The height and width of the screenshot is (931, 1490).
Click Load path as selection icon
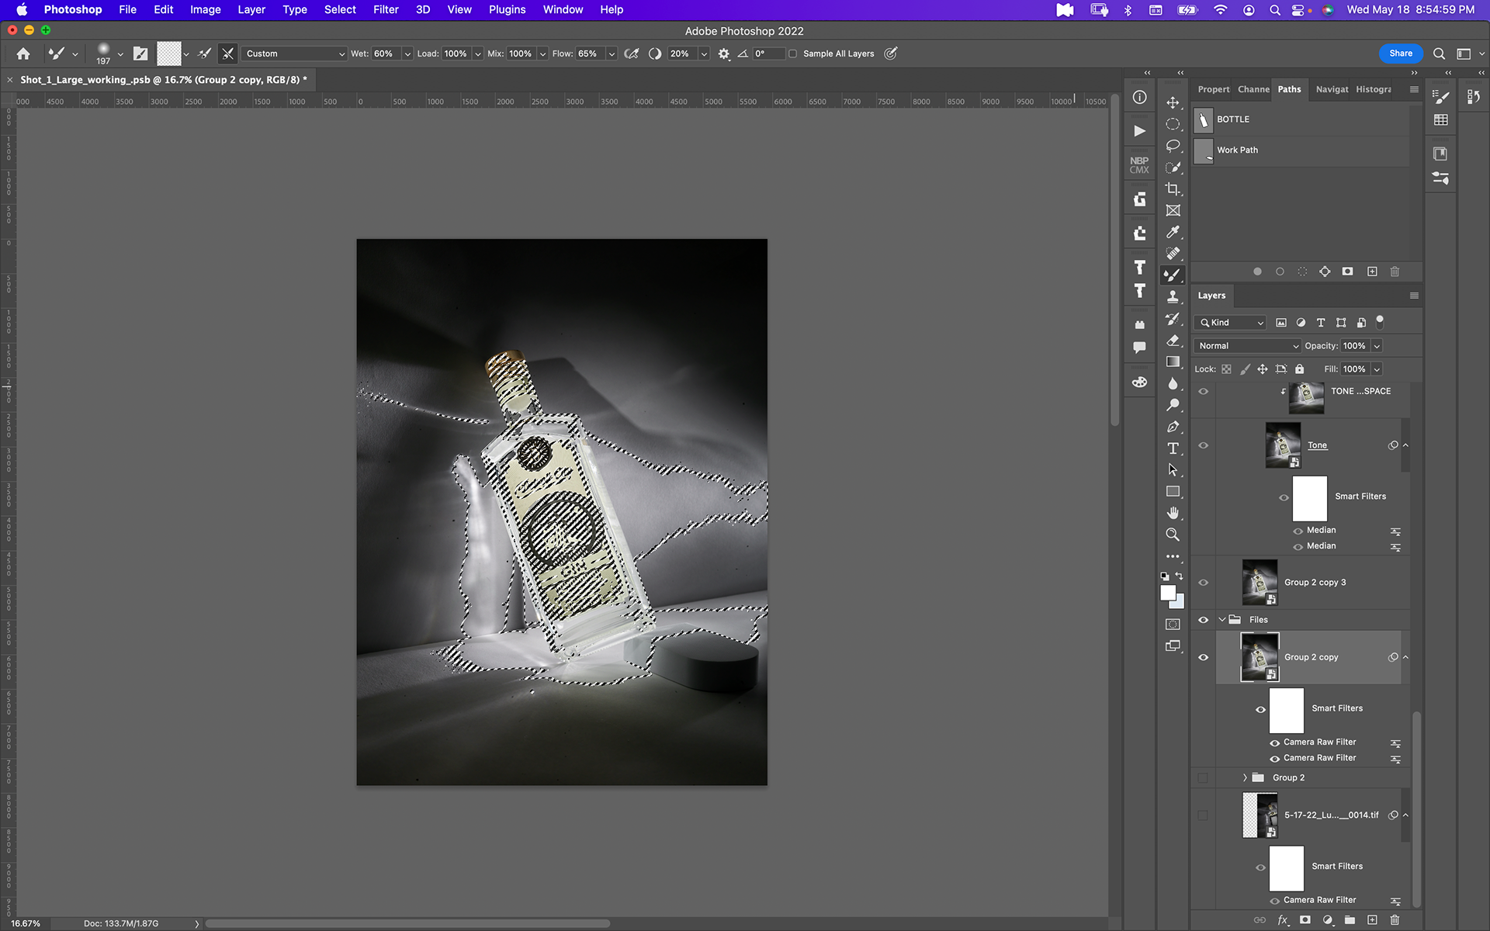pyautogui.click(x=1302, y=272)
